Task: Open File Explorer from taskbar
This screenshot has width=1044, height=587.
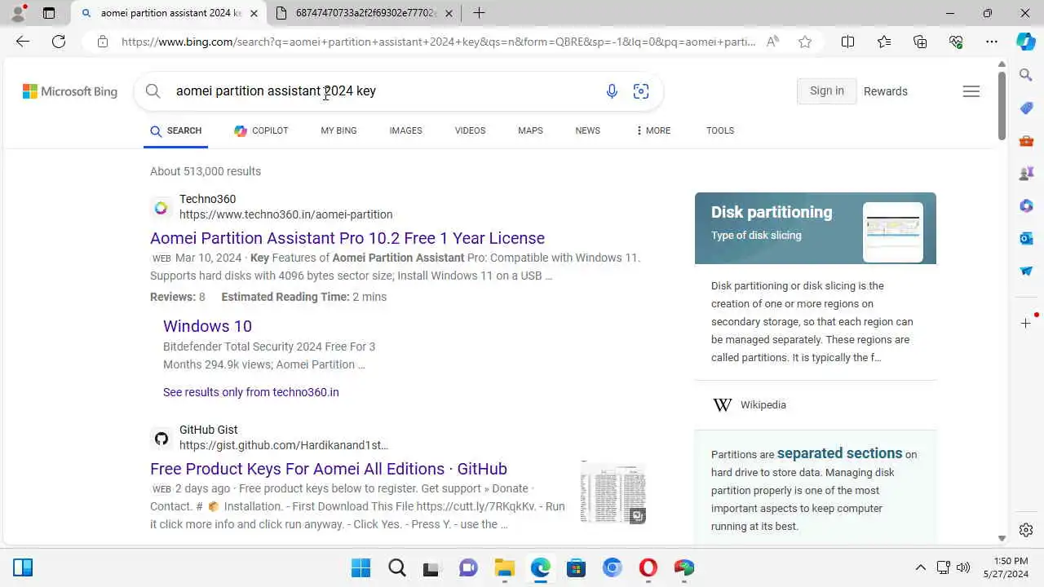Action: 505,567
